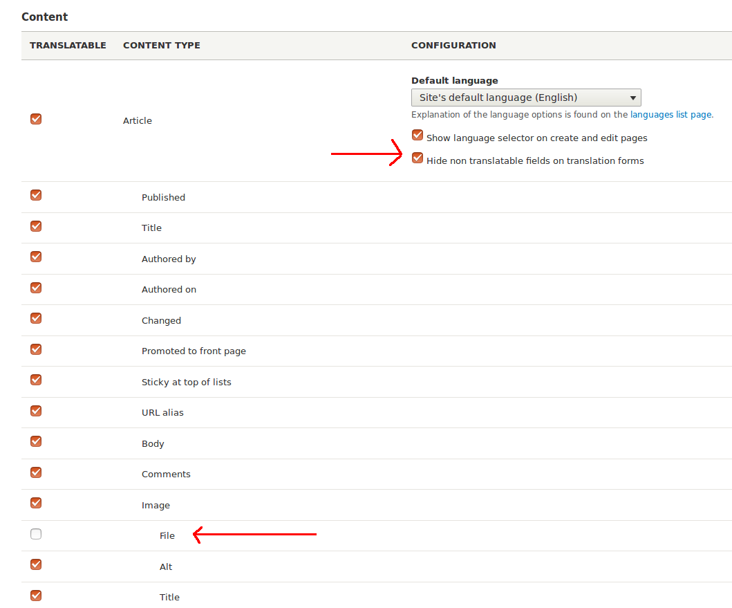Disable the URL alias translatable checkbox
The width and height of the screenshot is (732, 608).
(35, 411)
